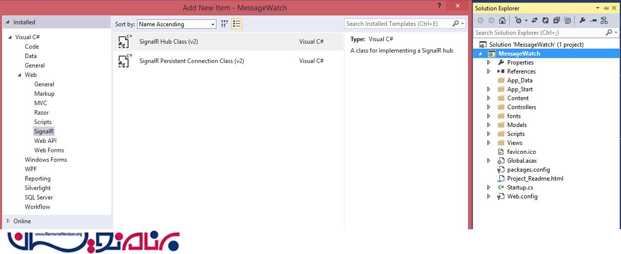Select the Data category
Image resolution: width=621 pixels, height=254 pixels.
[x=31, y=56]
